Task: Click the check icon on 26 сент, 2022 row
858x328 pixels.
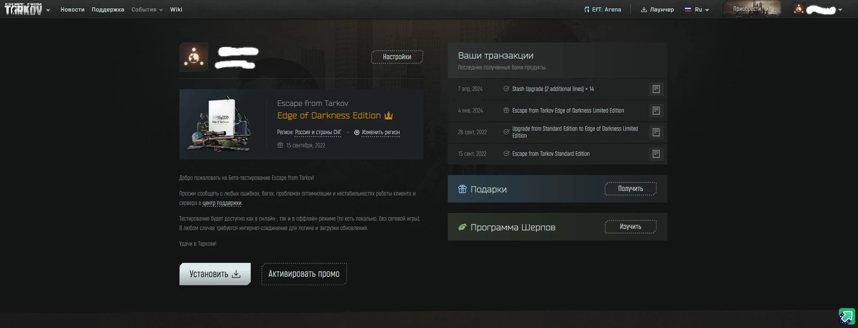Action: 506,132
